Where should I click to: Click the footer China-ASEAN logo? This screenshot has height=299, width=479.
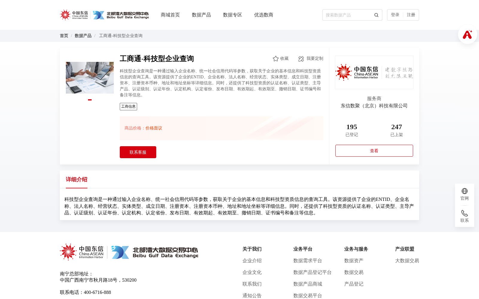[x=82, y=252]
